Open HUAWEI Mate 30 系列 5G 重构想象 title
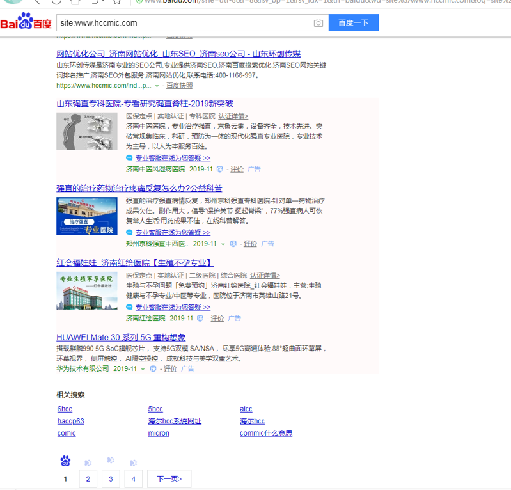The height and width of the screenshot is (490, 511). pos(121,337)
